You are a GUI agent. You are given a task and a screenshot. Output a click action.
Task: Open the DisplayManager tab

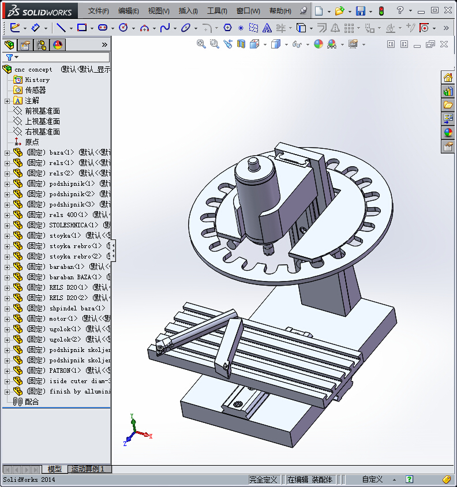[58, 45]
